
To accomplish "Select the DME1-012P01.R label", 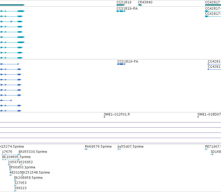I will [117, 114].
